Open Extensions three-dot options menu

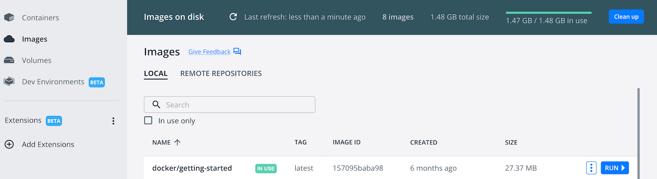[x=113, y=121]
